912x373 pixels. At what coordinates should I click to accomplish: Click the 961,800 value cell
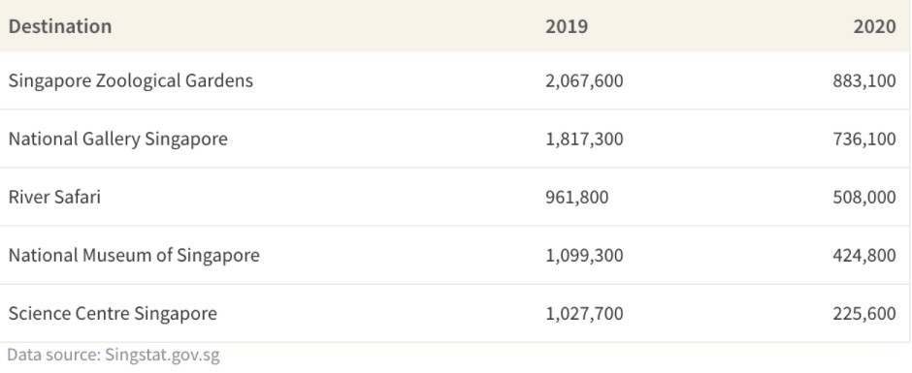[x=577, y=197]
